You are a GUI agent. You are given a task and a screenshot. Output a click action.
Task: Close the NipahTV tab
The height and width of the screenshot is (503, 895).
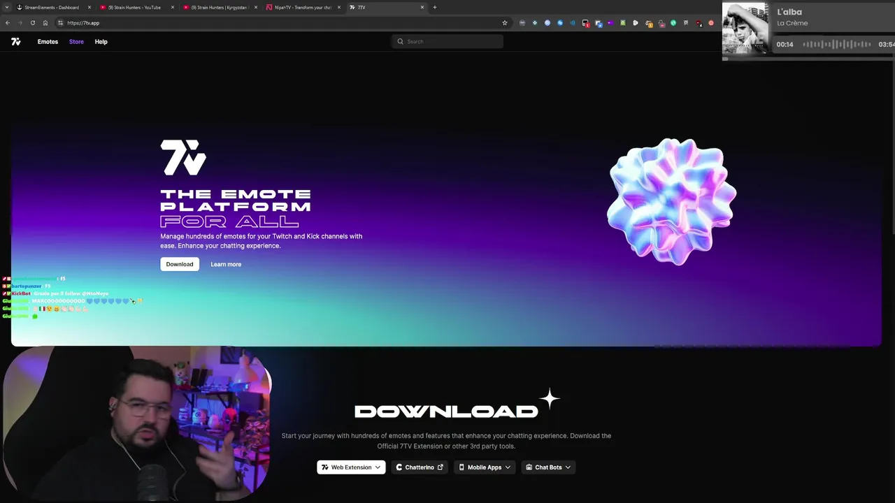(x=339, y=7)
